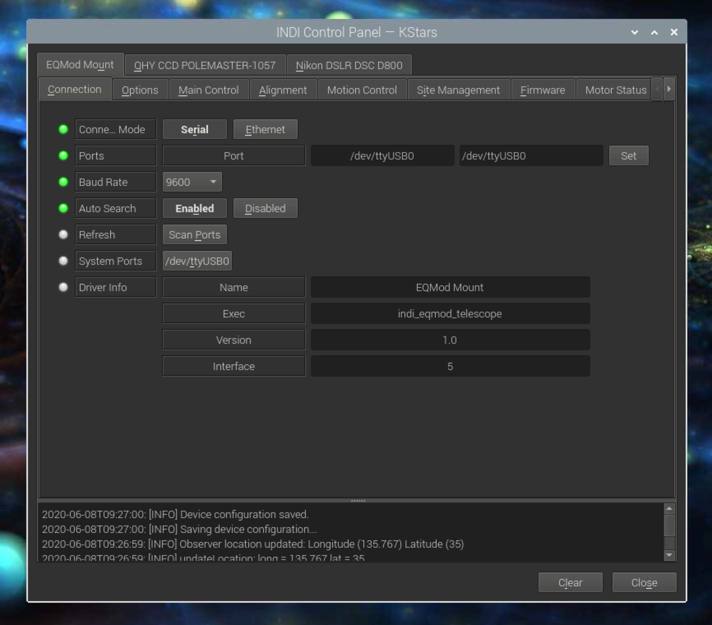This screenshot has width=712, height=625.
Task: Open the Baud Rate 9600 dropdown
Action: coord(192,182)
